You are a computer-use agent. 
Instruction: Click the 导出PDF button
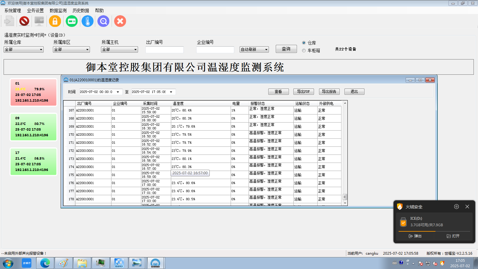(x=303, y=91)
